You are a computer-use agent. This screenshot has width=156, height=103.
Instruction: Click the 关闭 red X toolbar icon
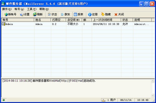[x=116, y=15]
